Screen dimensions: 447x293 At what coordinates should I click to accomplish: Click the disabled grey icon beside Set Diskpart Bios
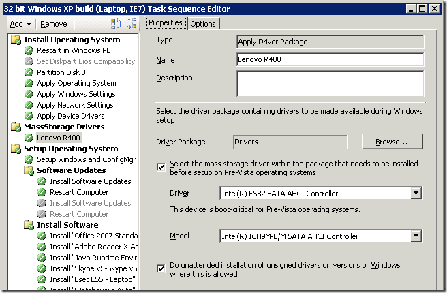(29, 61)
